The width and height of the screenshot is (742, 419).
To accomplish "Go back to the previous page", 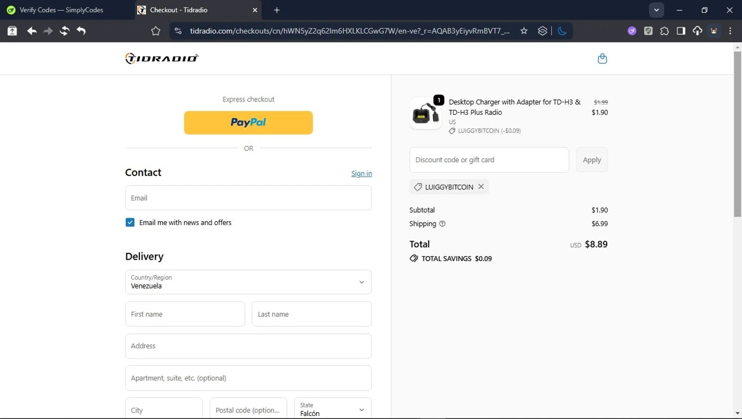I will [x=32, y=31].
